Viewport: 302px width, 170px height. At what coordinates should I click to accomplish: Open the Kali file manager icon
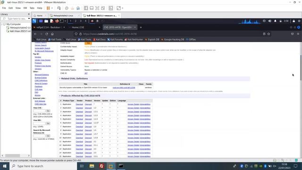pos(46,21)
